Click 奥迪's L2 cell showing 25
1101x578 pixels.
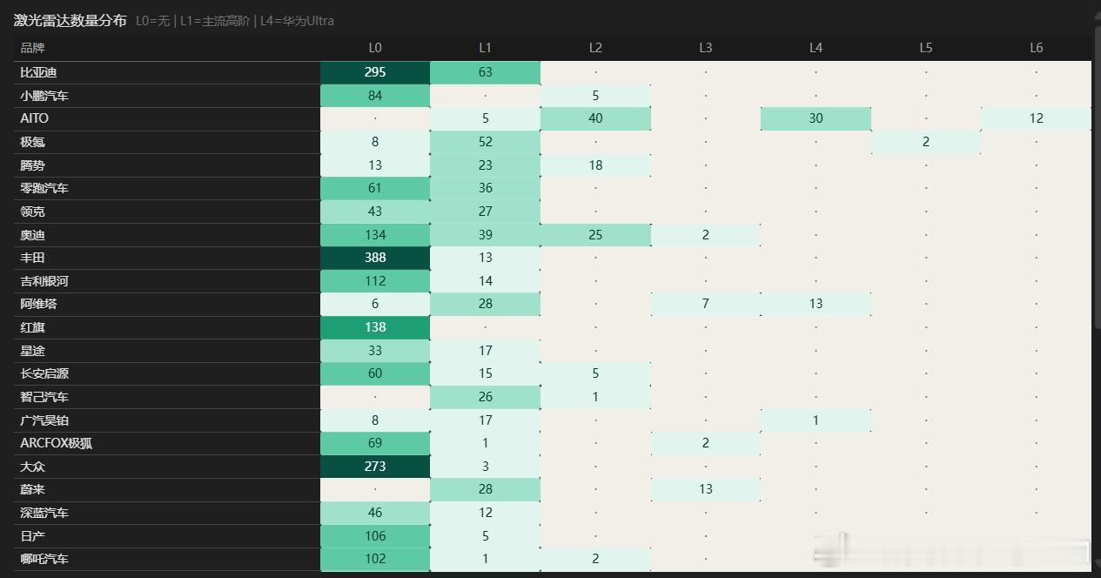(x=595, y=234)
